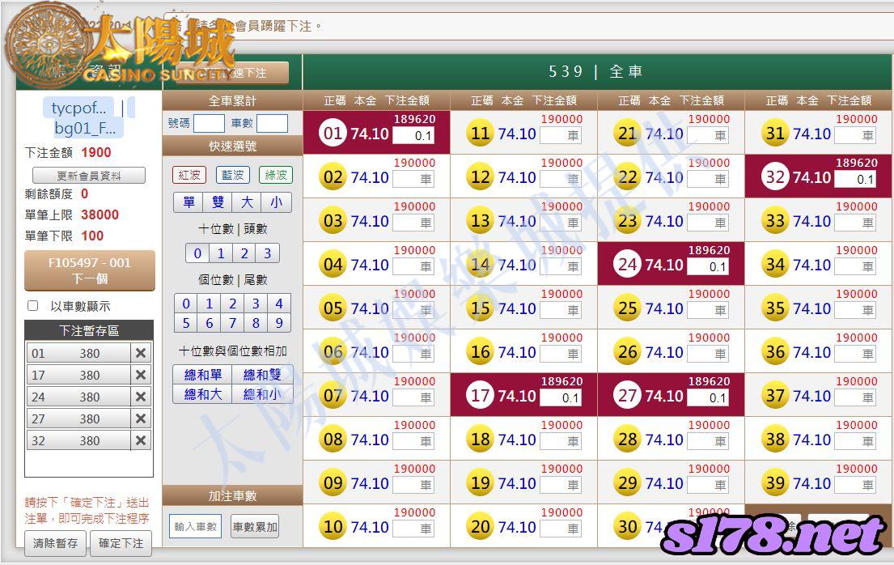Select yellow number ball 19
This screenshot has width=894, height=565.
tap(480, 483)
